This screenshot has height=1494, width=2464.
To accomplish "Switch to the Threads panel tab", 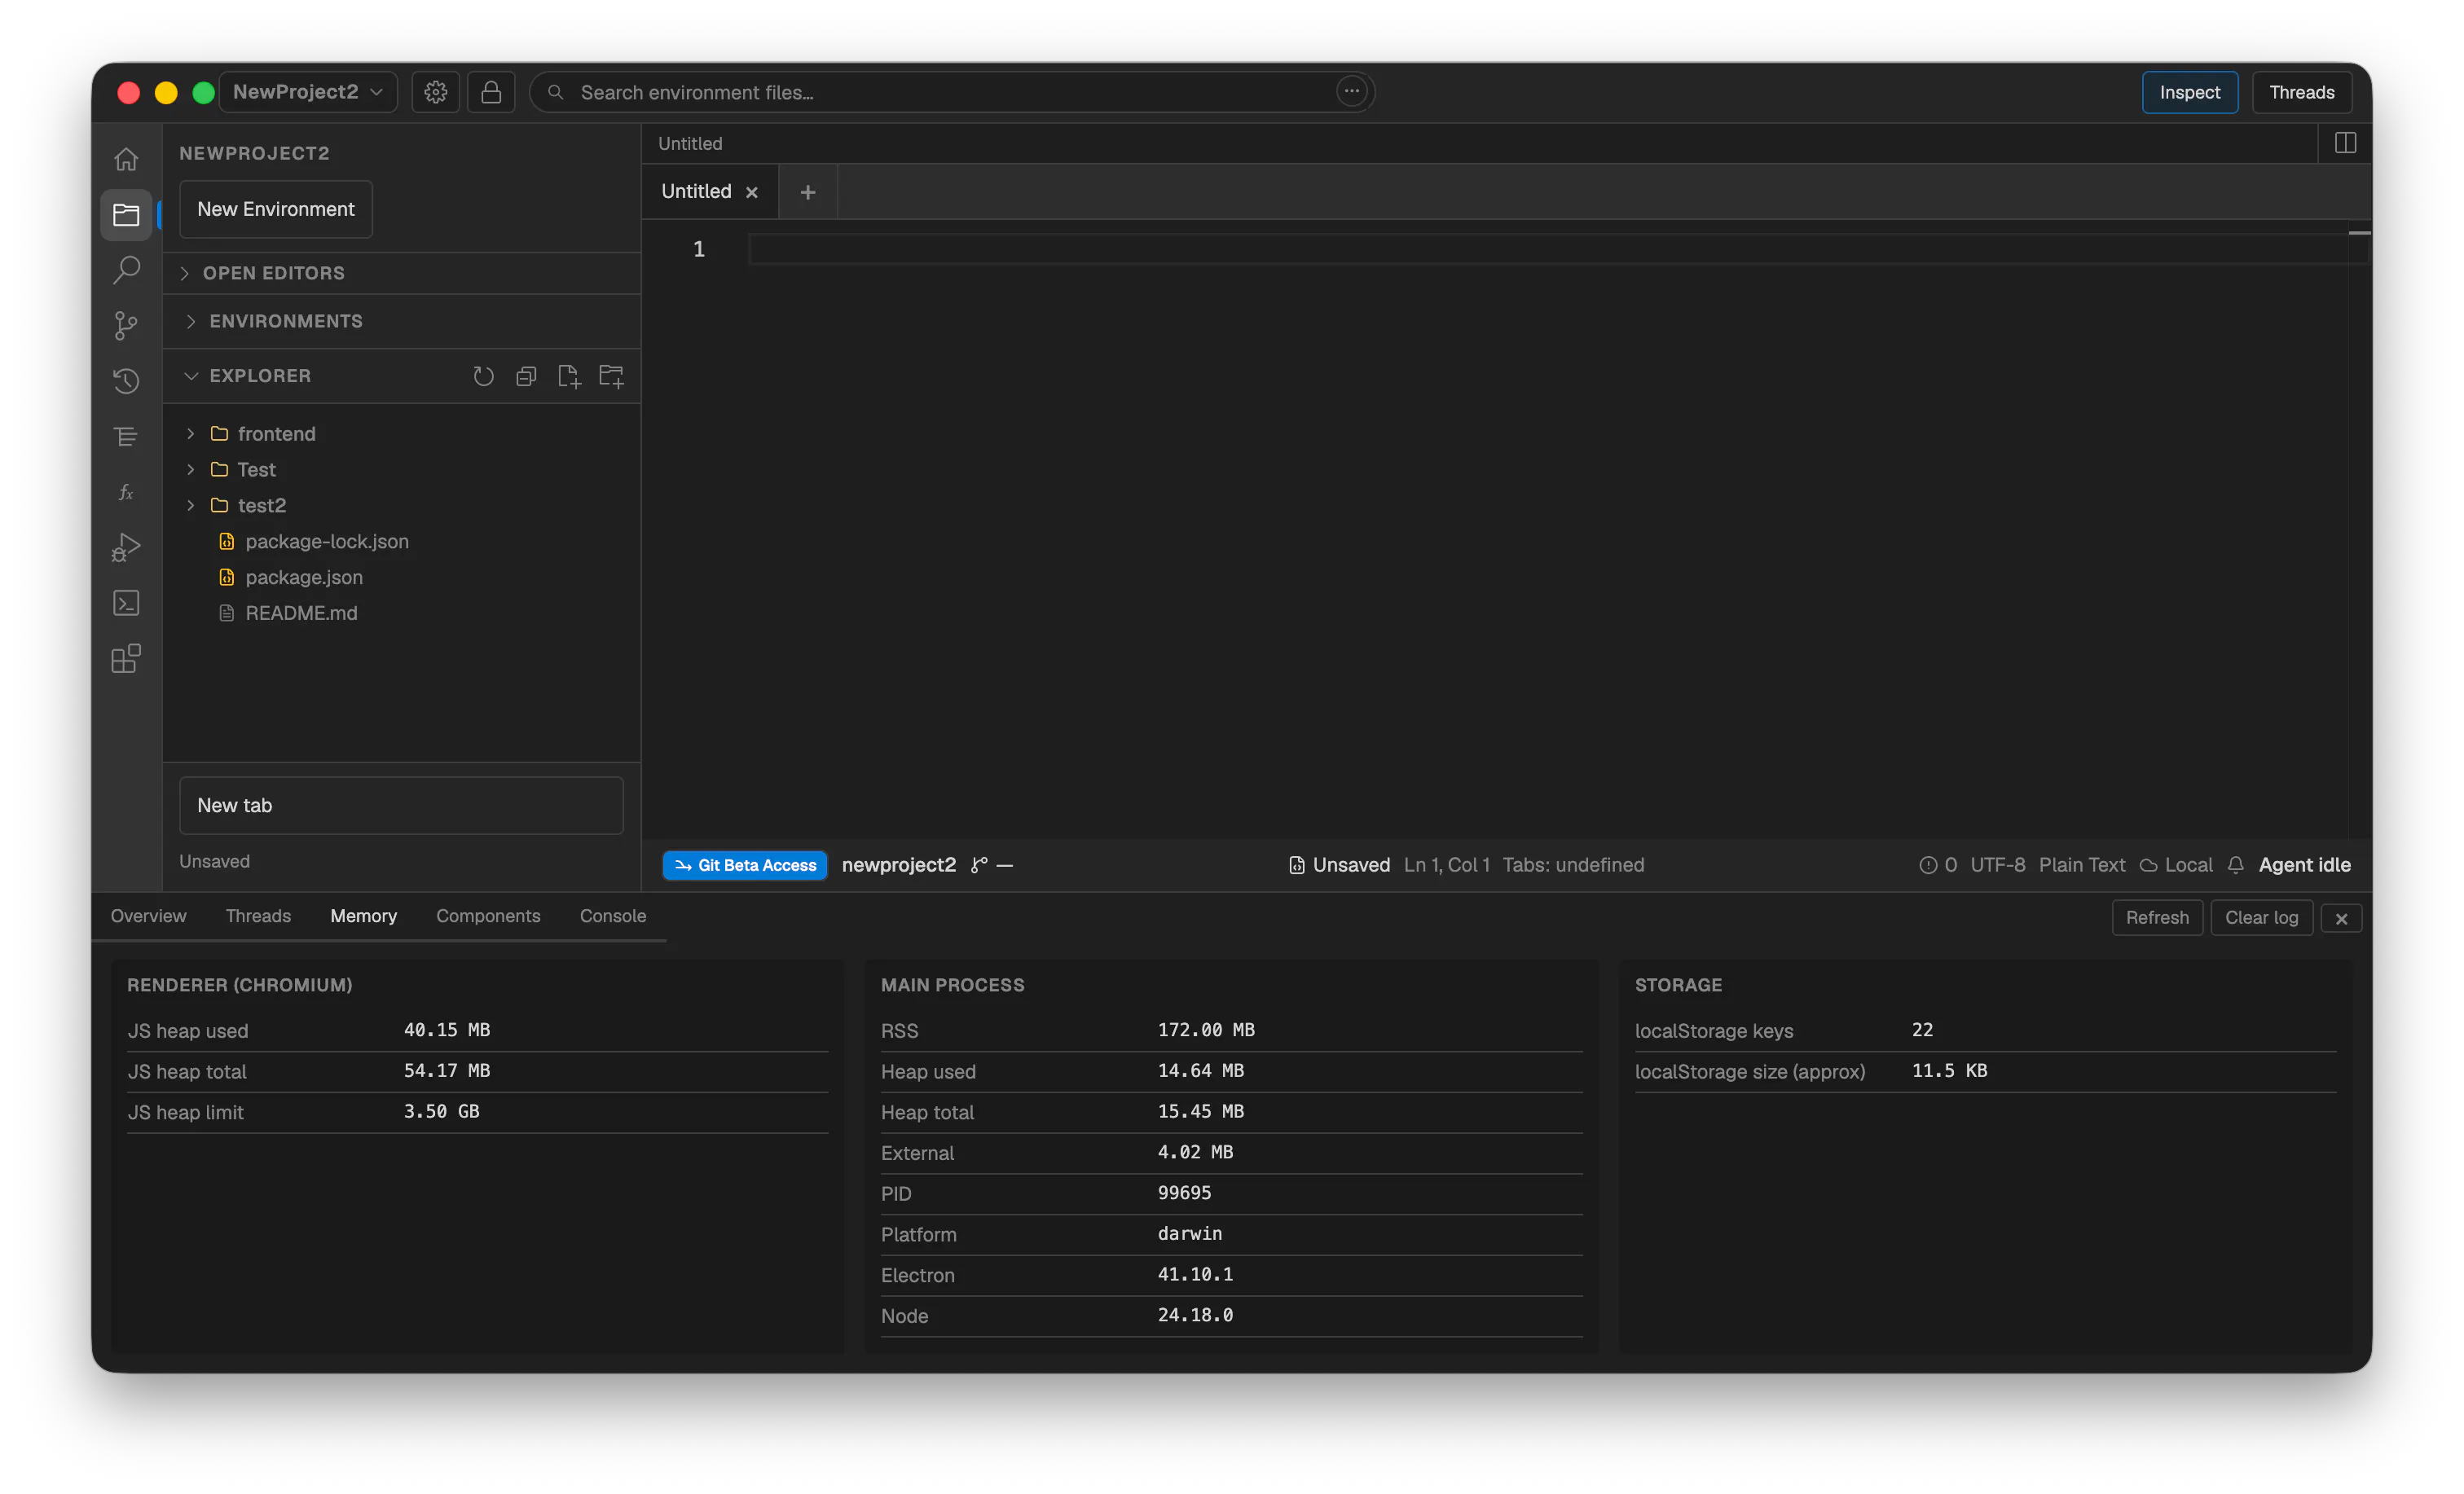I will 258,916.
